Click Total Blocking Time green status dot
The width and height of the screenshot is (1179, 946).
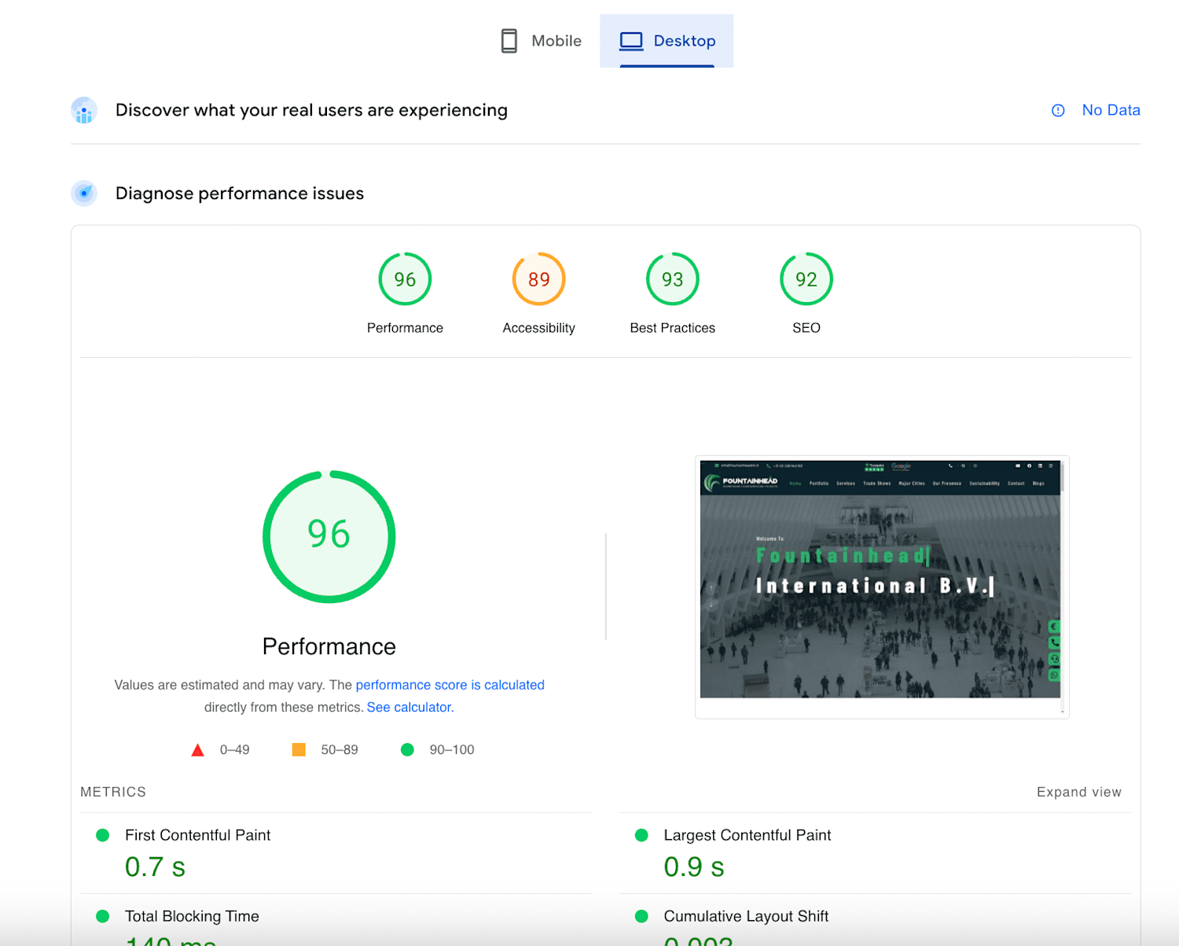click(102, 916)
